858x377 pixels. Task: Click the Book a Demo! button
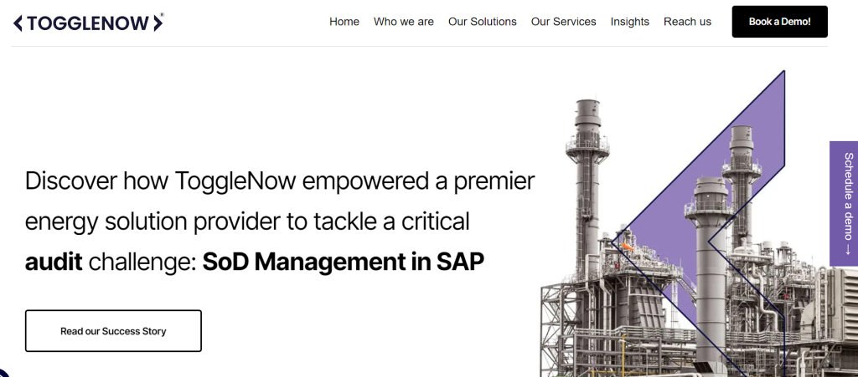click(780, 22)
